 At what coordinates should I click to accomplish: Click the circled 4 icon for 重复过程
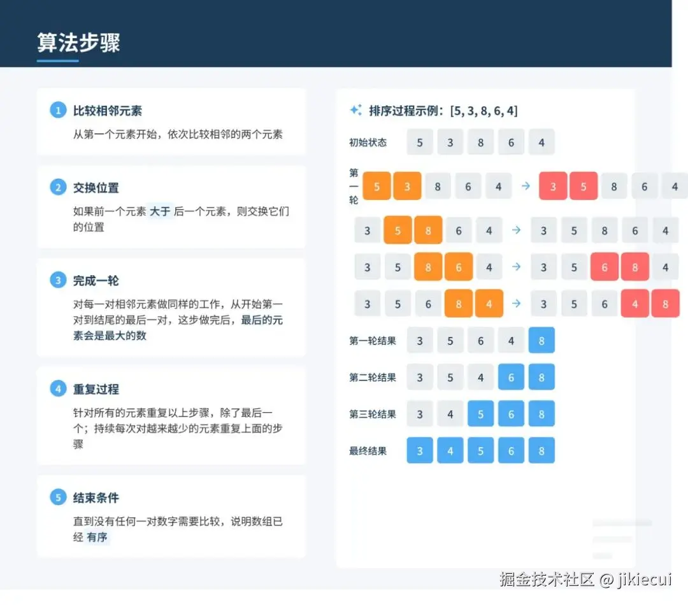pyautogui.click(x=58, y=388)
